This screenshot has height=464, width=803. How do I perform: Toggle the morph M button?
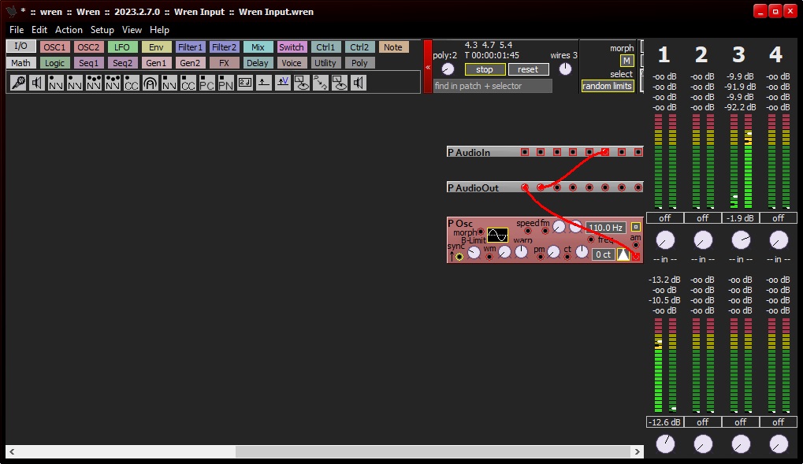(626, 61)
